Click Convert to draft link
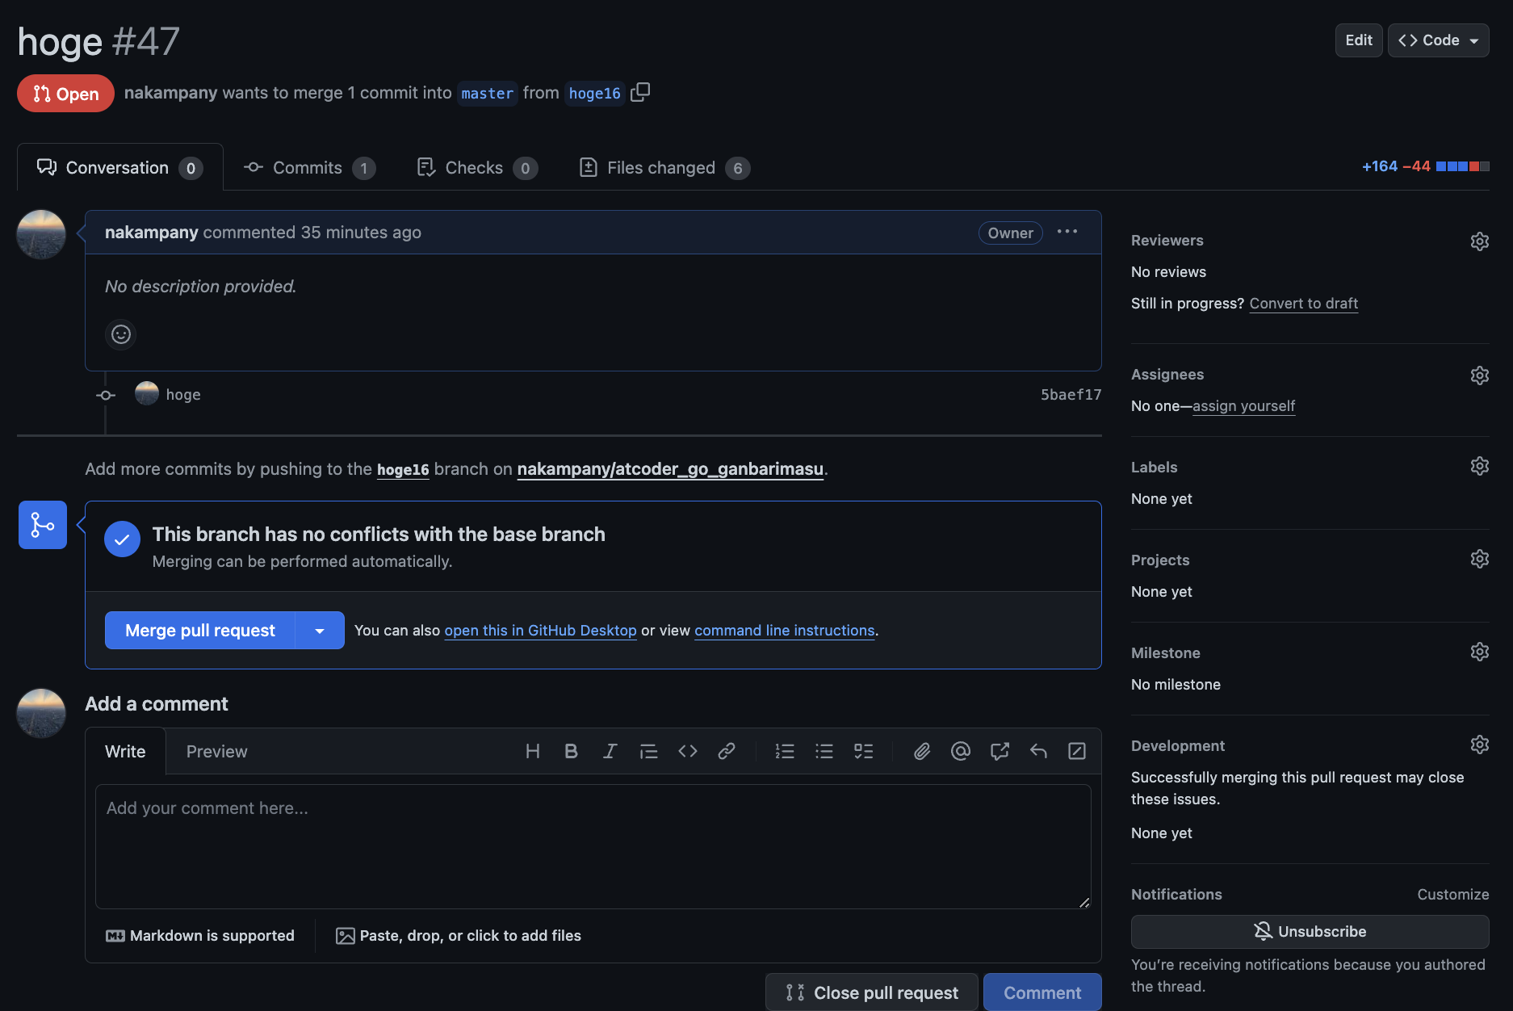 (x=1303, y=303)
